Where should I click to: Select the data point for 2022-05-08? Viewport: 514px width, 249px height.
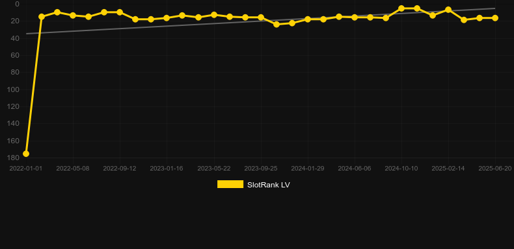click(x=73, y=16)
